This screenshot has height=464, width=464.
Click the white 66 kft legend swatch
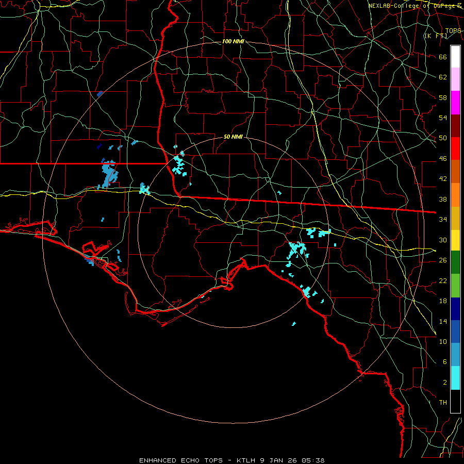(x=455, y=57)
